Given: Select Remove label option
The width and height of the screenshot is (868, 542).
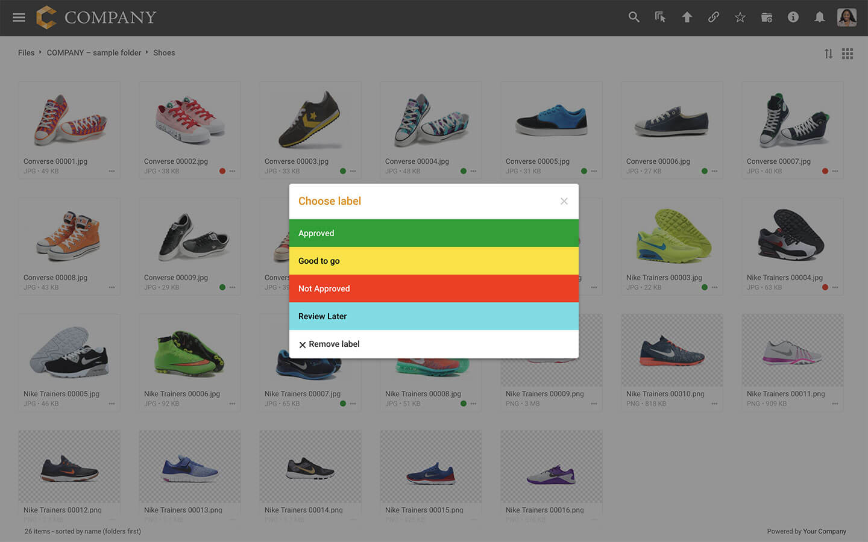Looking at the screenshot, I should pos(434,344).
